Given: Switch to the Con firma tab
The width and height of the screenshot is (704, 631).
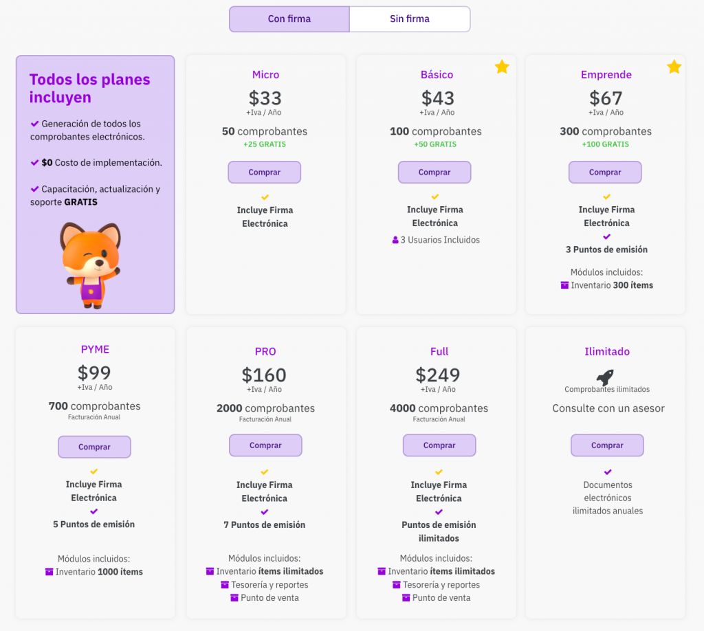Looking at the screenshot, I should coord(289,19).
